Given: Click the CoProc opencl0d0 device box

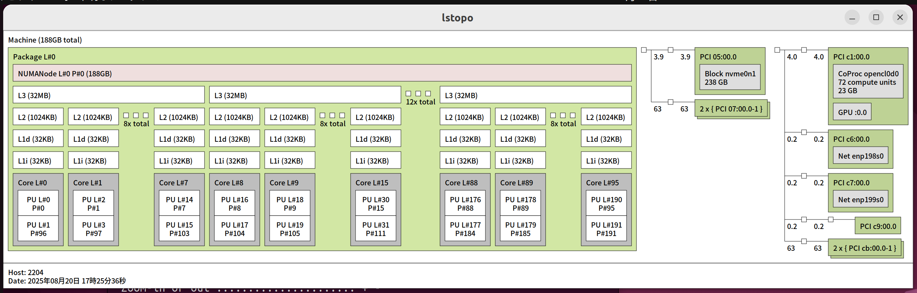Looking at the screenshot, I should pos(867,82).
